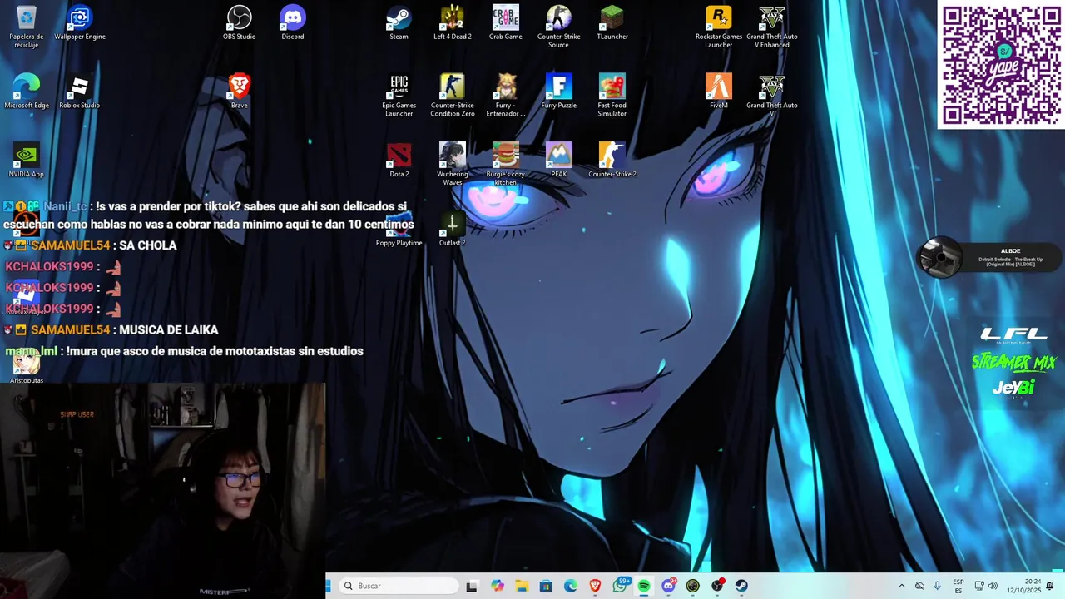Click the STREAMER MIX logo

pyautogui.click(x=1013, y=362)
